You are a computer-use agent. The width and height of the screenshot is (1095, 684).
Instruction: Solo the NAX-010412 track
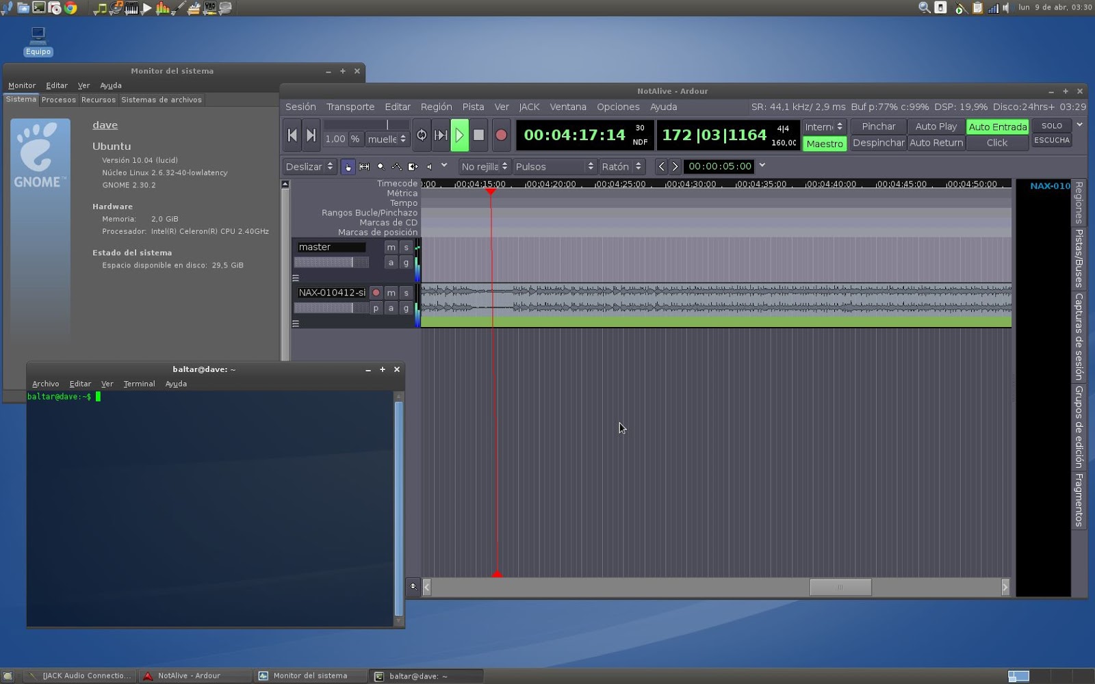coord(406,293)
